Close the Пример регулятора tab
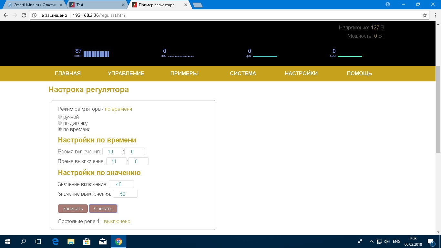The height and width of the screenshot is (248, 441). pos(185,5)
